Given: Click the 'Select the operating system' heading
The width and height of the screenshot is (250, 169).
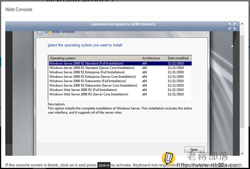Looking at the screenshot, I should click(x=85, y=45).
